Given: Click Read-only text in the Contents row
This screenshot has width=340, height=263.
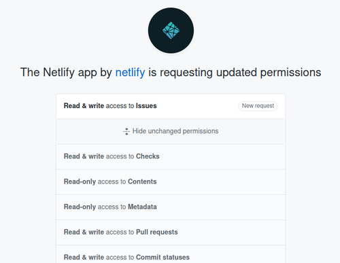Looking at the screenshot, I should tap(80, 181).
